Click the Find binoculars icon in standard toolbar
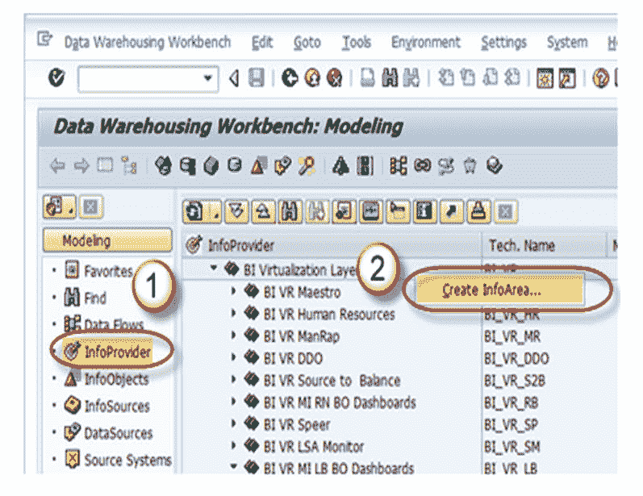643x496 pixels. coord(390,77)
